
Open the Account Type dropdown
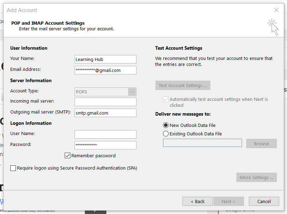[132, 92]
